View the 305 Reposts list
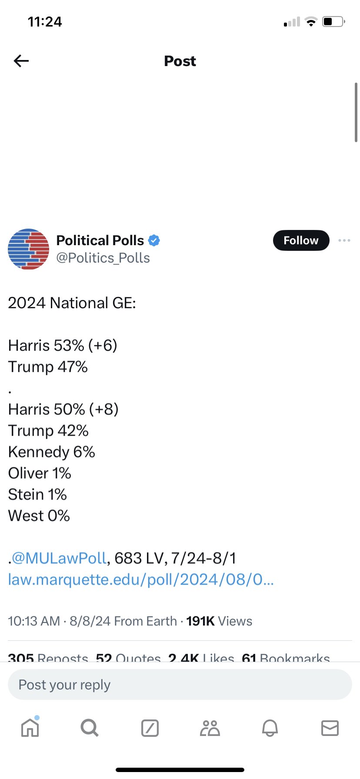Image resolution: width=360 pixels, height=779 pixels. [x=48, y=657]
